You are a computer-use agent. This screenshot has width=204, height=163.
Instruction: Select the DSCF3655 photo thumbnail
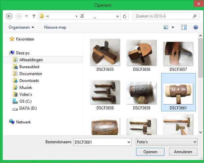pyautogui.click(x=105, y=52)
